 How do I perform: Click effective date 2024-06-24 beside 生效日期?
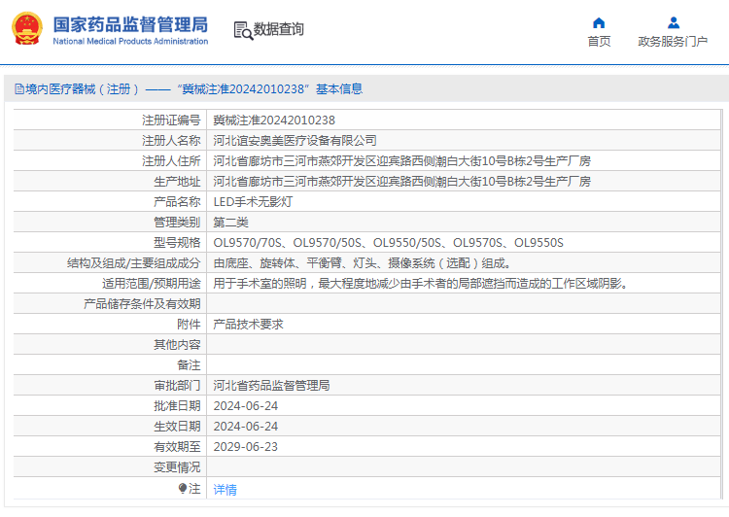click(246, 427)
